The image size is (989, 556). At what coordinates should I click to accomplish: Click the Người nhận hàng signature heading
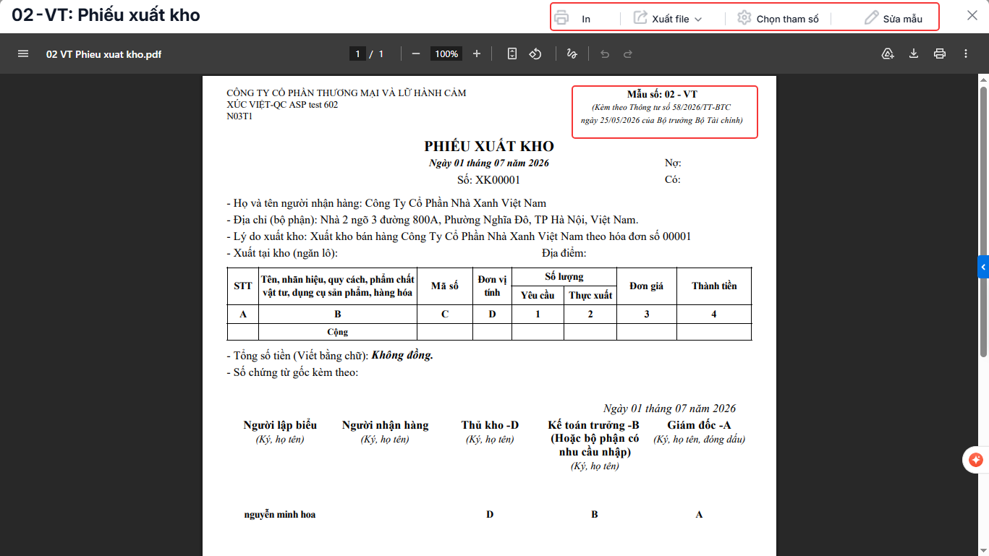[385, 425]
